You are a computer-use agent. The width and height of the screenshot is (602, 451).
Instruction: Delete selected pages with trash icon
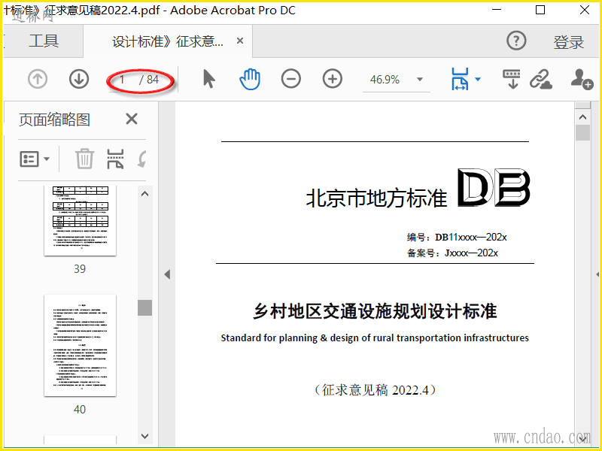[x=84, y=159]
